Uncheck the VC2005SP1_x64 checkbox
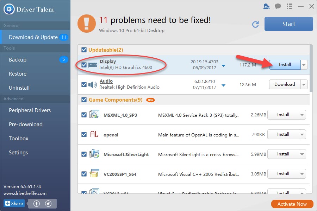This screenshot has width=317, height=211. [84, 174]
